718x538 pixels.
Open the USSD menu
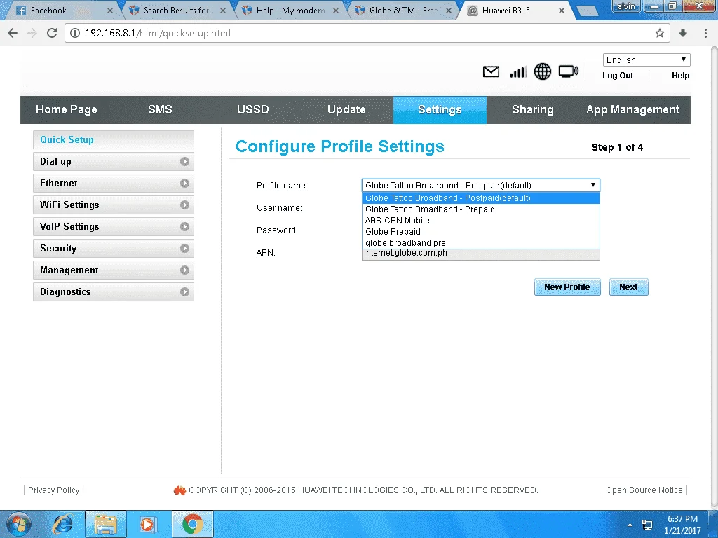click(252, 110)
